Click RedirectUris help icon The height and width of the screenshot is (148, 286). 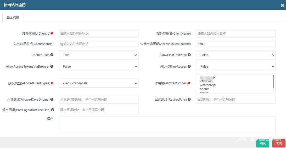coord(189,100)
